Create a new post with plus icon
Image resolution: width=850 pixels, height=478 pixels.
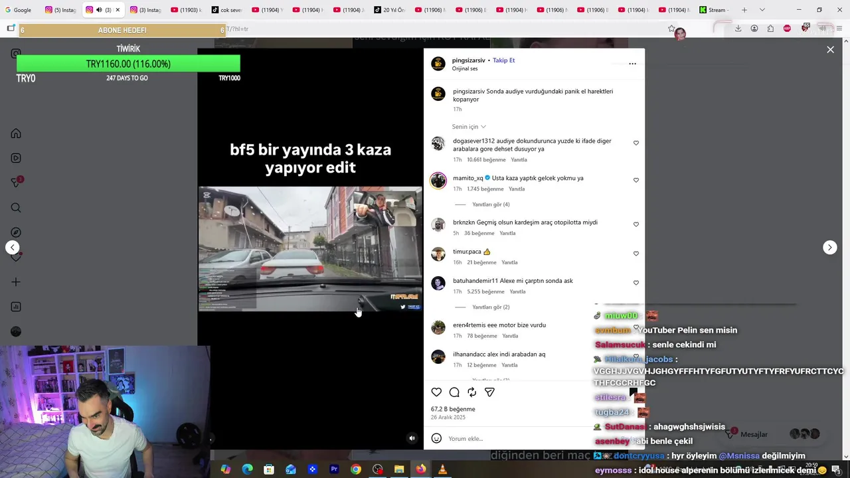(x=16, y=282)
